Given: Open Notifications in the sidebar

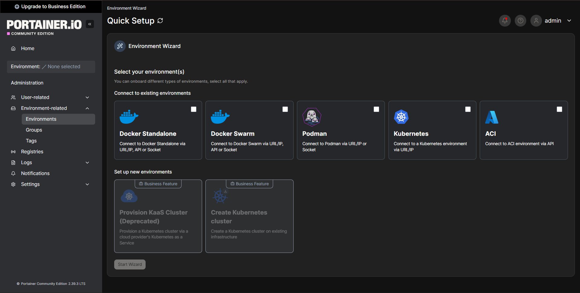Looking at the screenshot, I should tap(51, 174).
